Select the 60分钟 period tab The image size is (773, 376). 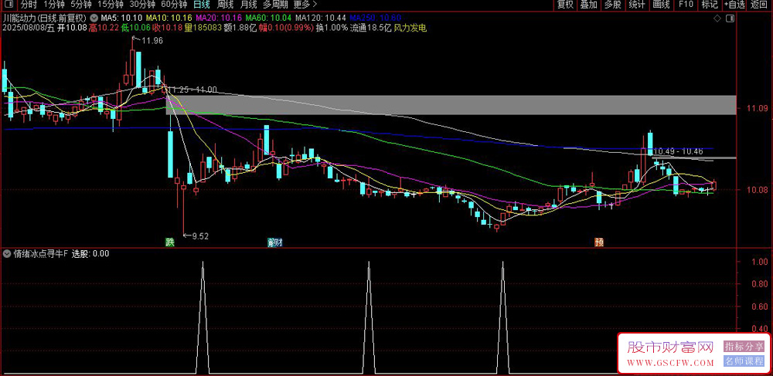(174, 5)
